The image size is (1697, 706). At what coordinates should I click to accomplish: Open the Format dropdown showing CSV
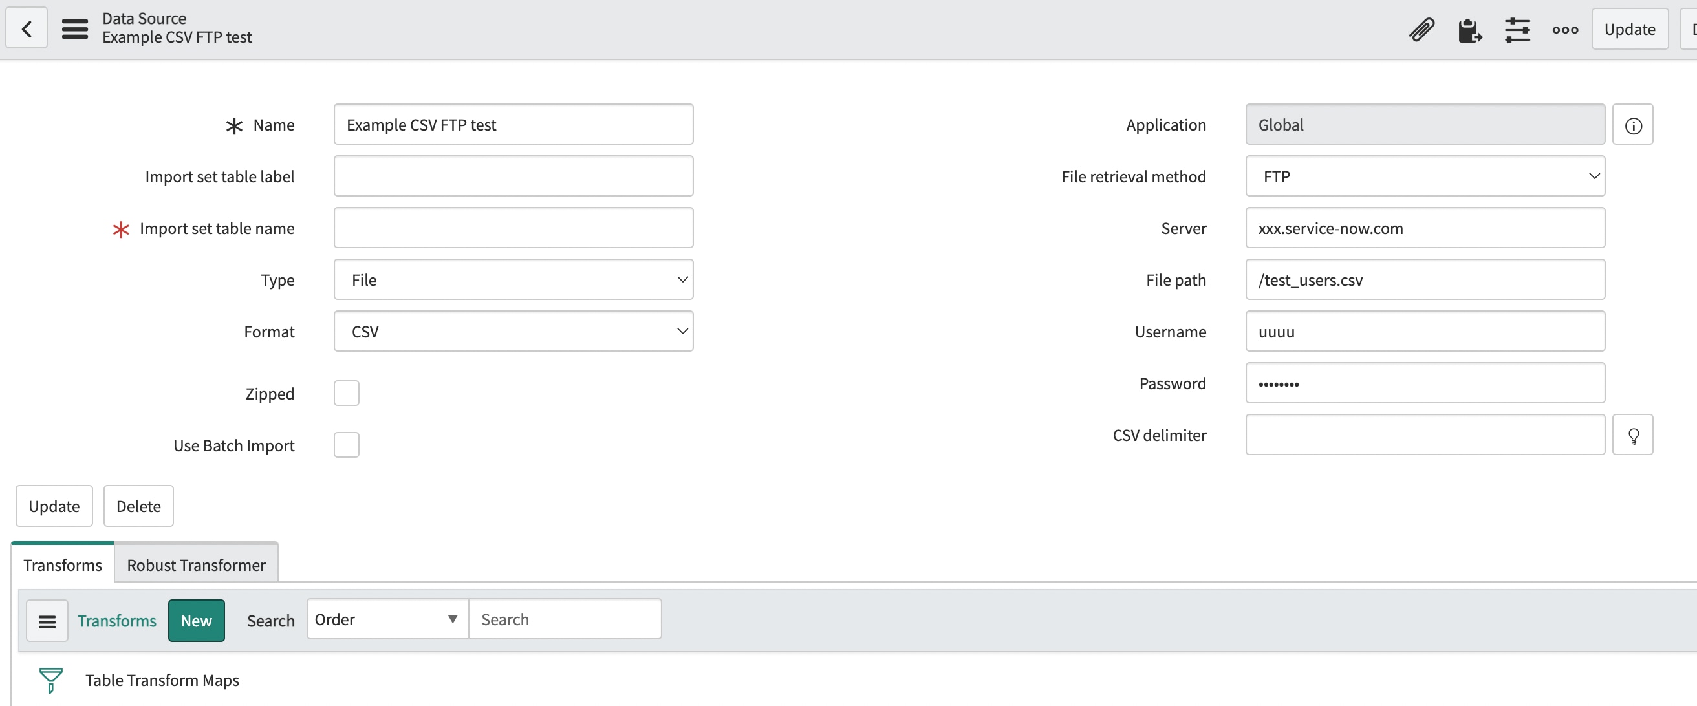coord(513,332)
